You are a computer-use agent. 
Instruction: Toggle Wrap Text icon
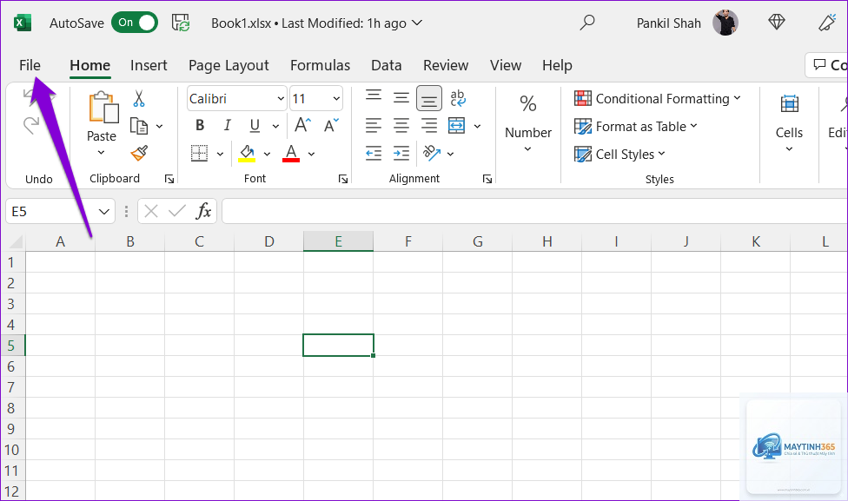[x=458, y=98]
